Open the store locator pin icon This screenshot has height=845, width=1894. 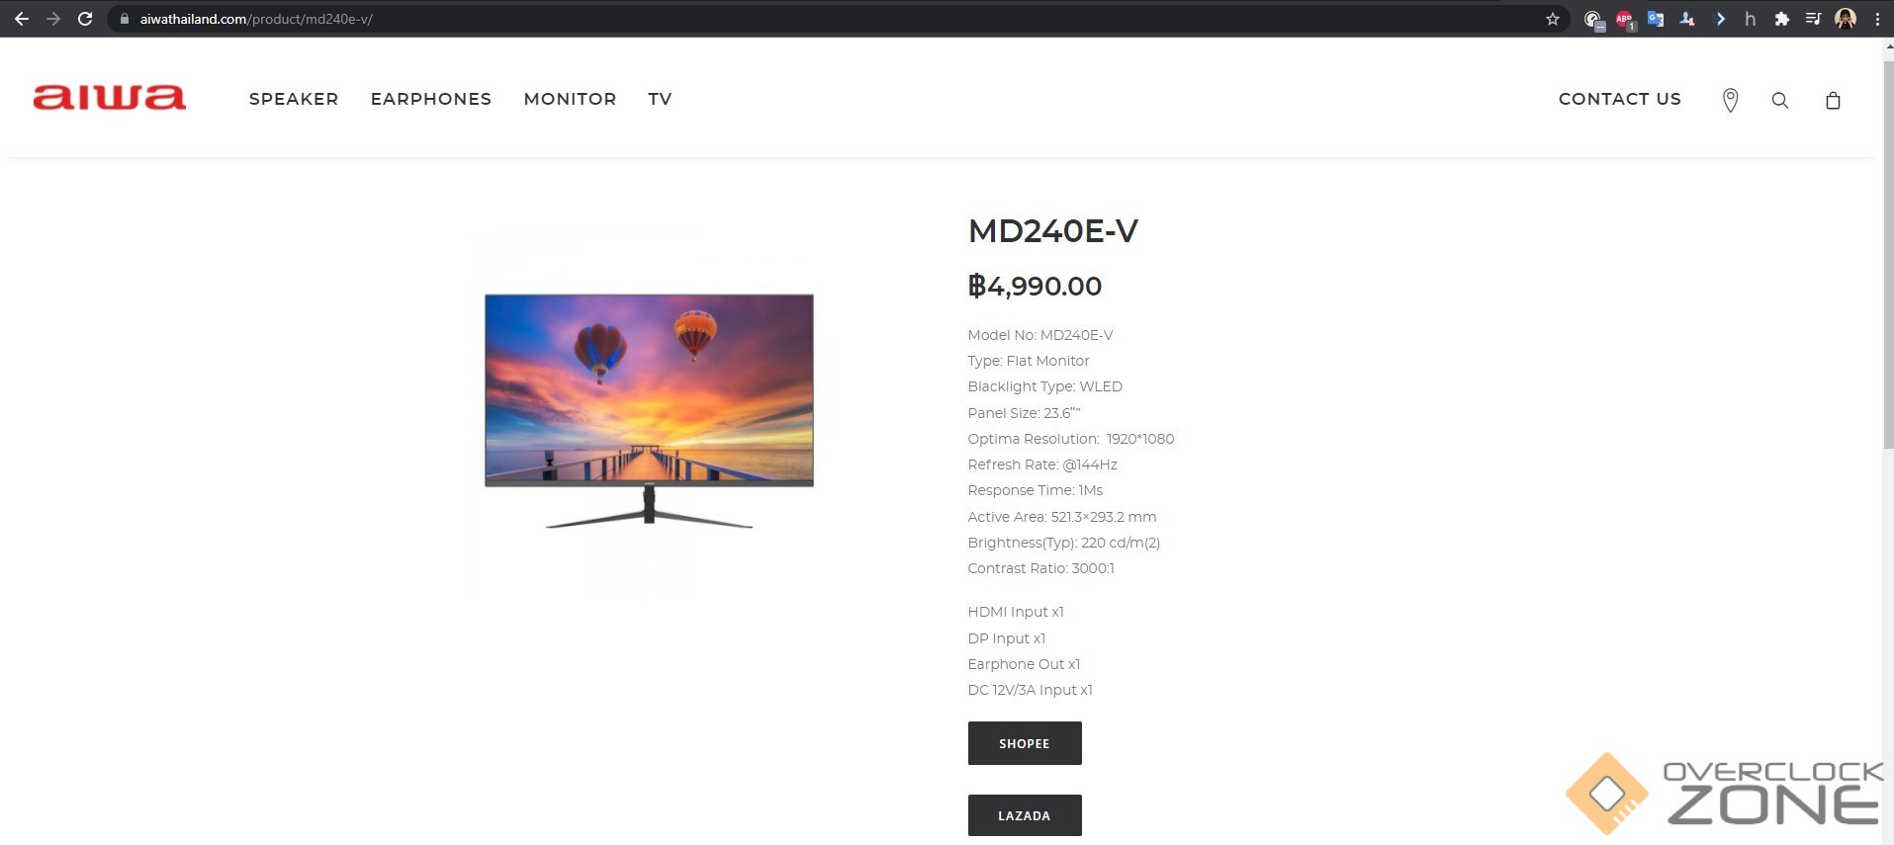[x=1730, y=100]
